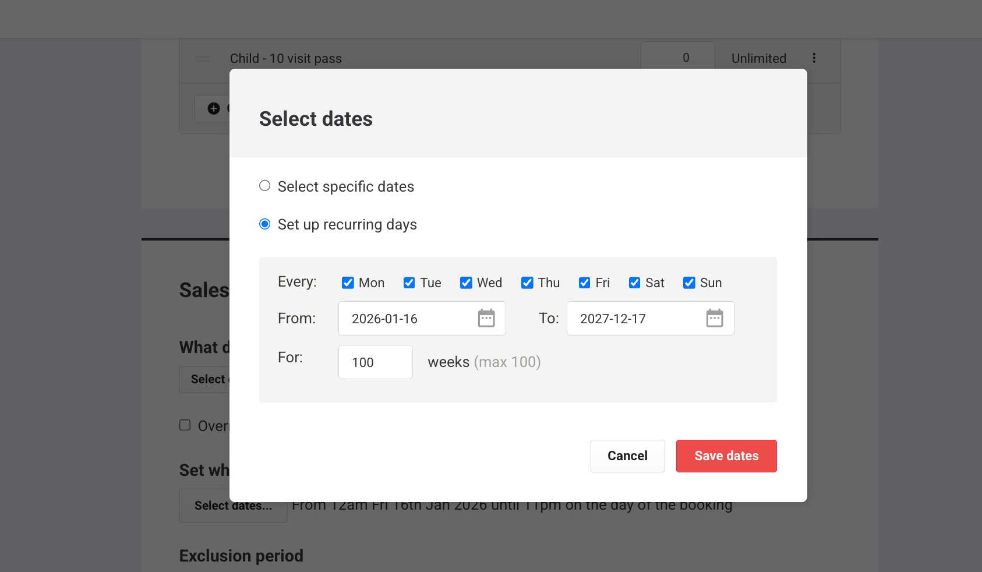Click the weeks number field showing 100
Image resolution: width=982 pixels, height=572 pixels.
[375, 362]
